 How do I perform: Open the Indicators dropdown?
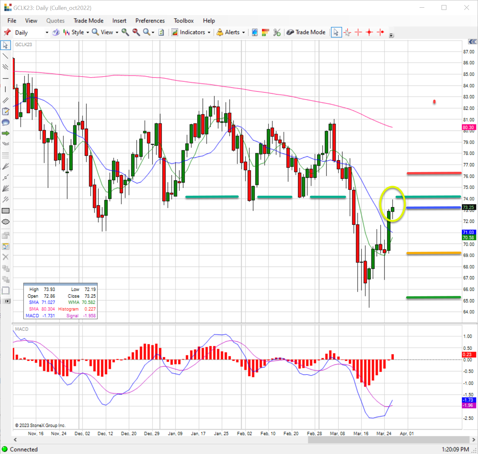click(x=191, y=32)
